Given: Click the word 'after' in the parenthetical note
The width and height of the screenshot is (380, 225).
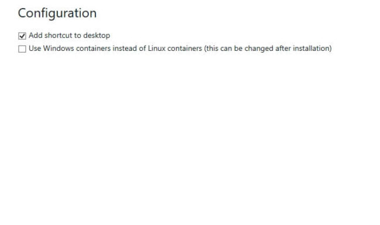Looking at the screenshot, I should tap(283, 49).
